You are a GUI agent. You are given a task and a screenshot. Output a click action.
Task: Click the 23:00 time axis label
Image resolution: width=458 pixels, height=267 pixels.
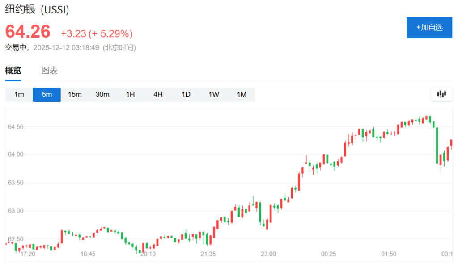pos(268,254)
